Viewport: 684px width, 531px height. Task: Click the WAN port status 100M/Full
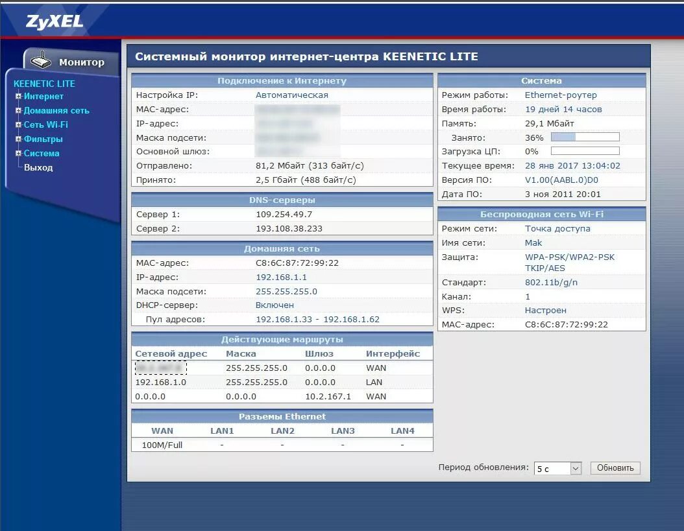pos(162,445)
